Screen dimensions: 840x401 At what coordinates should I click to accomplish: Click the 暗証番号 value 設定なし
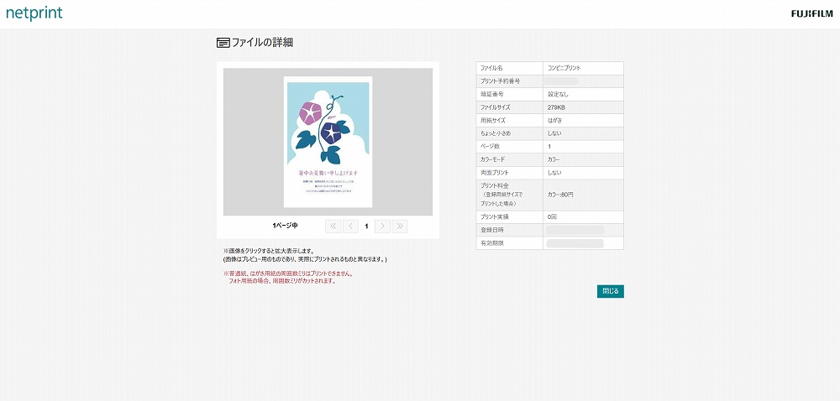[x=558, y=94]
